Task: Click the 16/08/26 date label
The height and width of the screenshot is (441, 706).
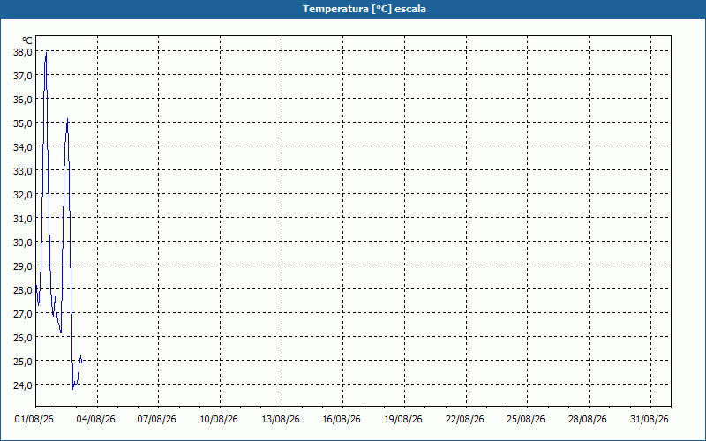Action: pyautogui.click(x=342, y=420)
